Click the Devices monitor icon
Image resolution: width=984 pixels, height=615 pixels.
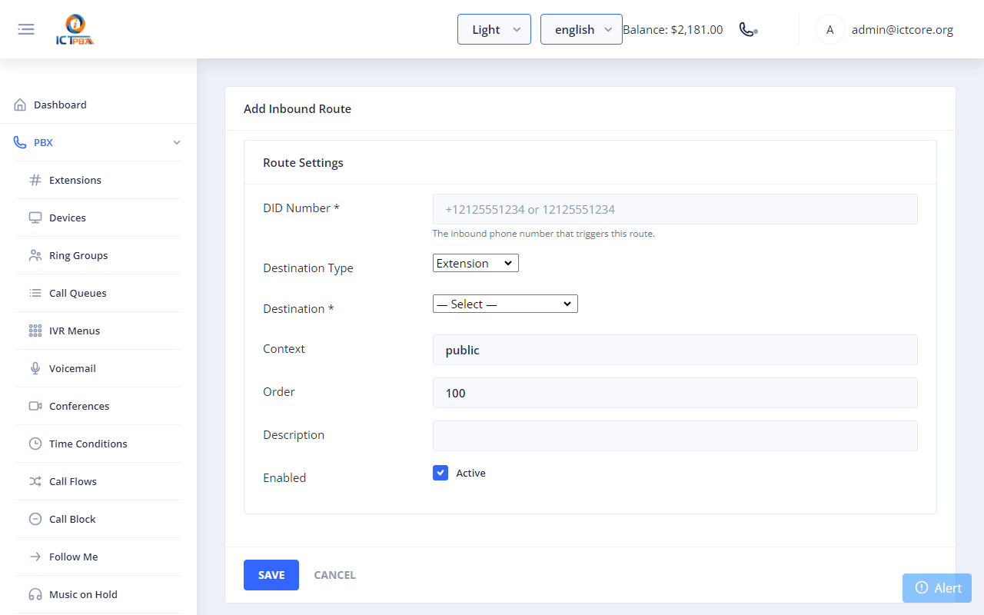(x=35, y=218)
